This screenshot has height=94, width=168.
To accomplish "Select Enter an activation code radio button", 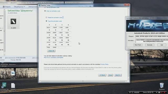I will [x=45, y=11].
